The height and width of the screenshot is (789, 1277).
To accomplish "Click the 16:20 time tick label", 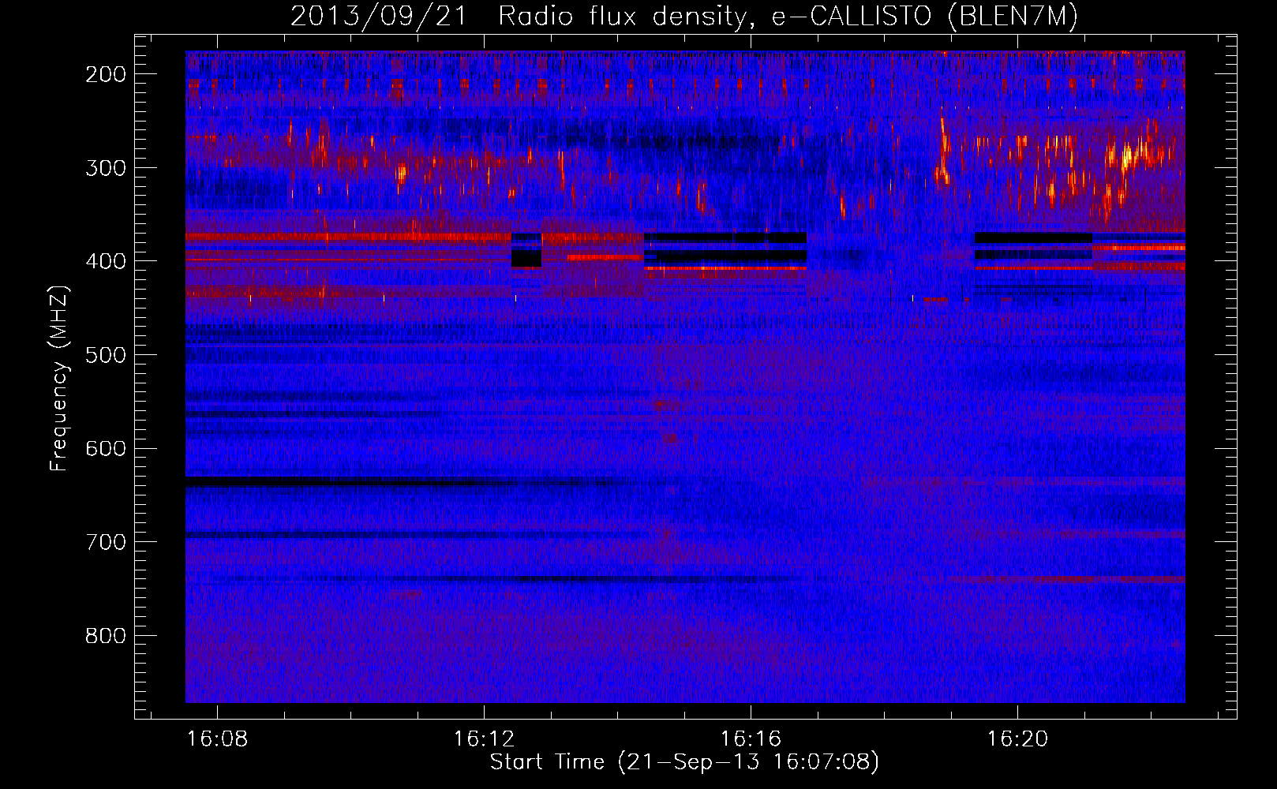I will click(x=1017, y=739).
